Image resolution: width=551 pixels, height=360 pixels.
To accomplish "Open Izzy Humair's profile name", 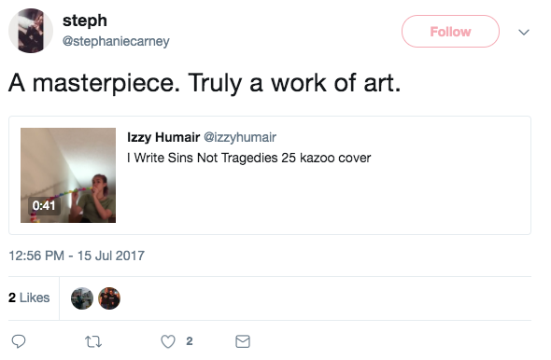I will click(163, 137).
